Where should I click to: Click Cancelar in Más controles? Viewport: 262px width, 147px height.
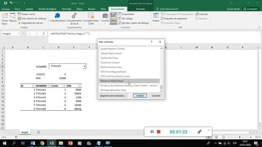(156, 96)
